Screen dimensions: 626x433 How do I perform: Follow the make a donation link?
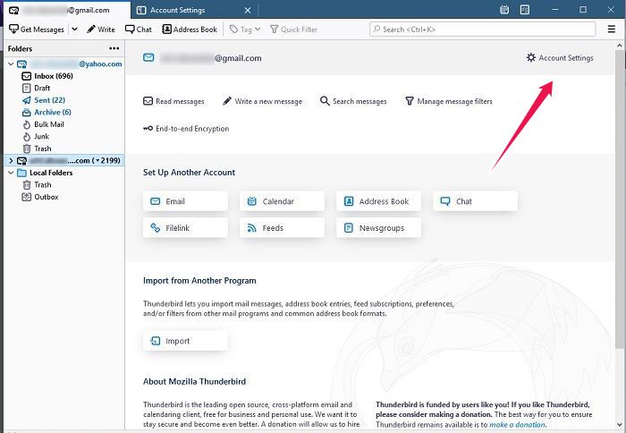(518, 425)
